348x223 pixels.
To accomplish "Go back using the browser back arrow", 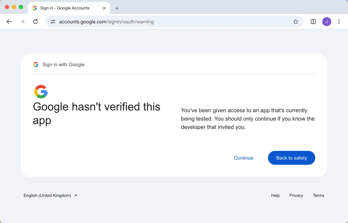I will point(9,21).
